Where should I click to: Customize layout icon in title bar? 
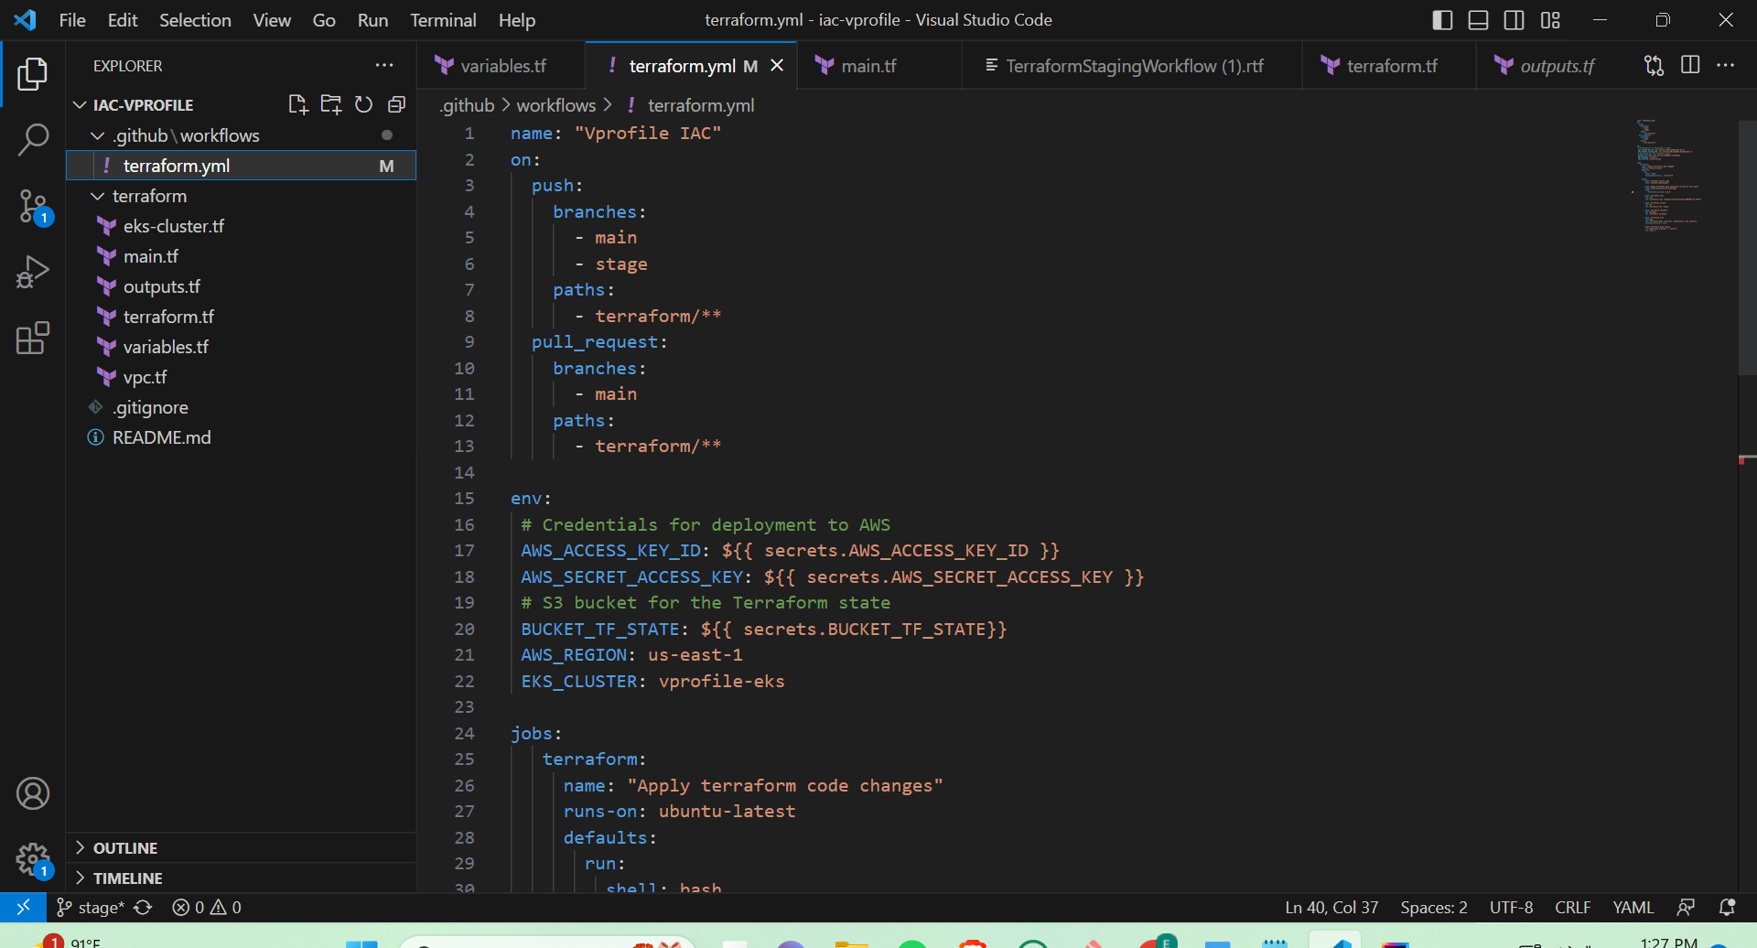(1550, 20)
